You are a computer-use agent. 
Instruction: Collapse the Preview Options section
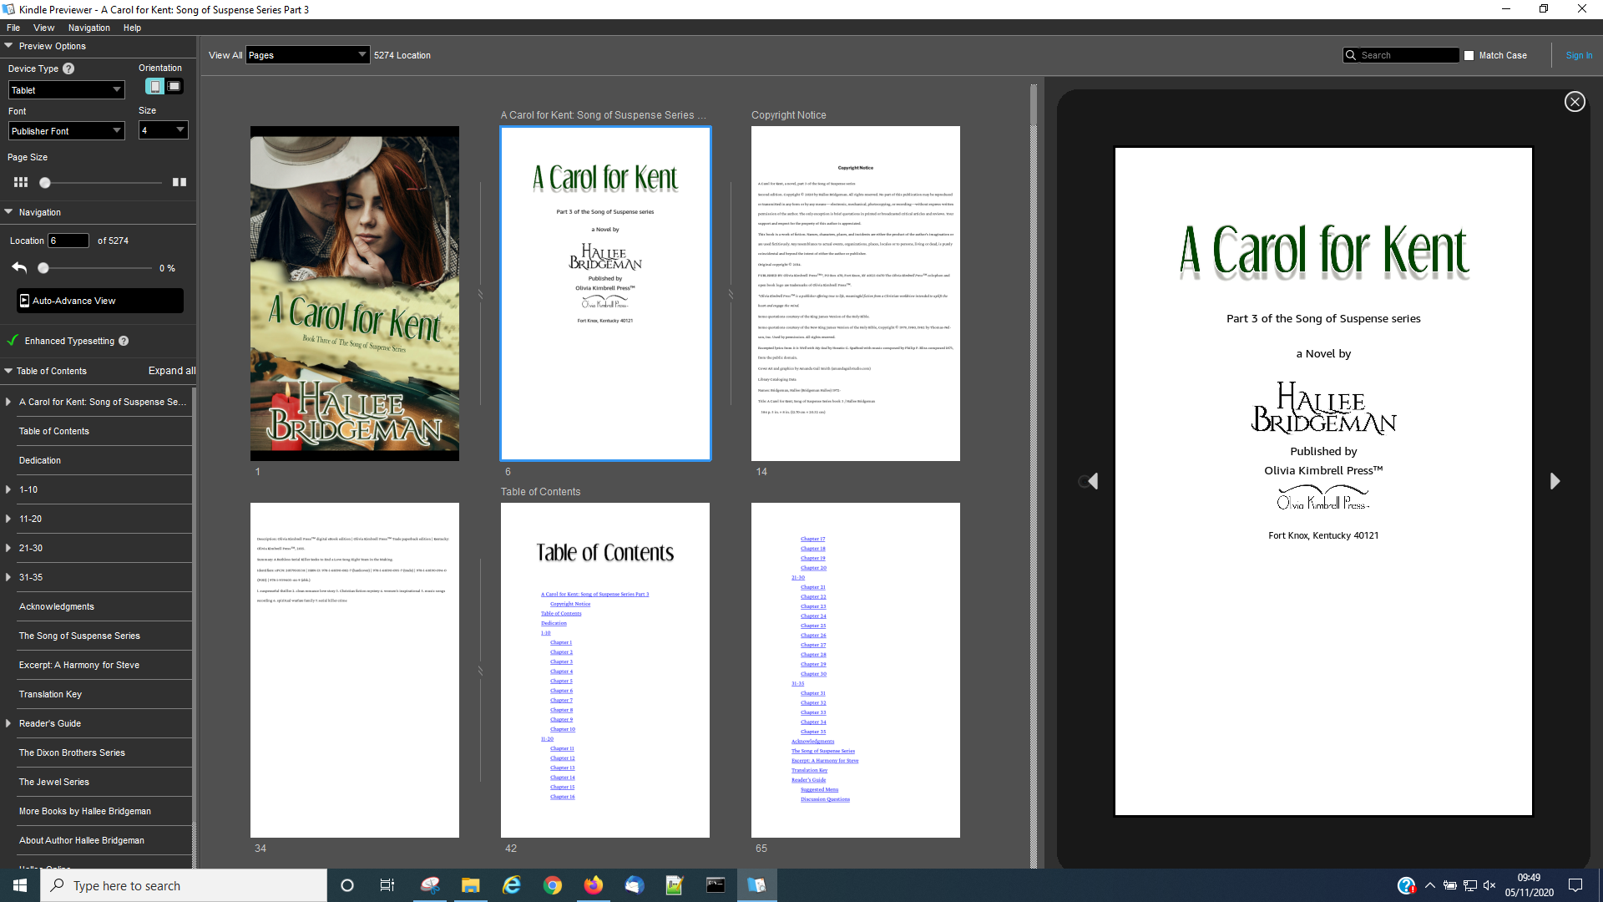(x=8, y=46)
